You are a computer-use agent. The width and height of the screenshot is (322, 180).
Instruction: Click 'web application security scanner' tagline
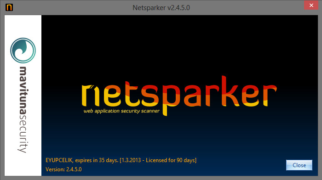pyautogui.click(x=121, y=111)
